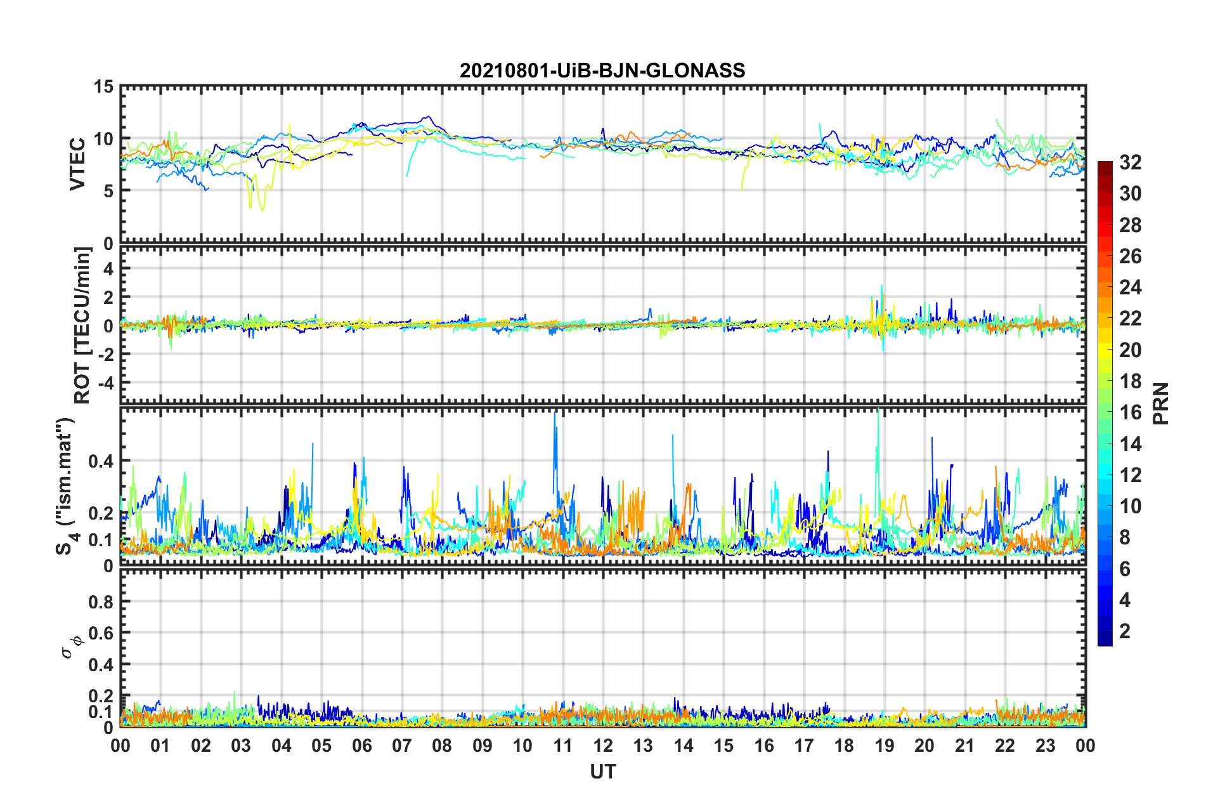Viewport: 1206px width, 807px height.
Task: Click the sigma-phi axis tick label 0.8
Action: (101, 601)
